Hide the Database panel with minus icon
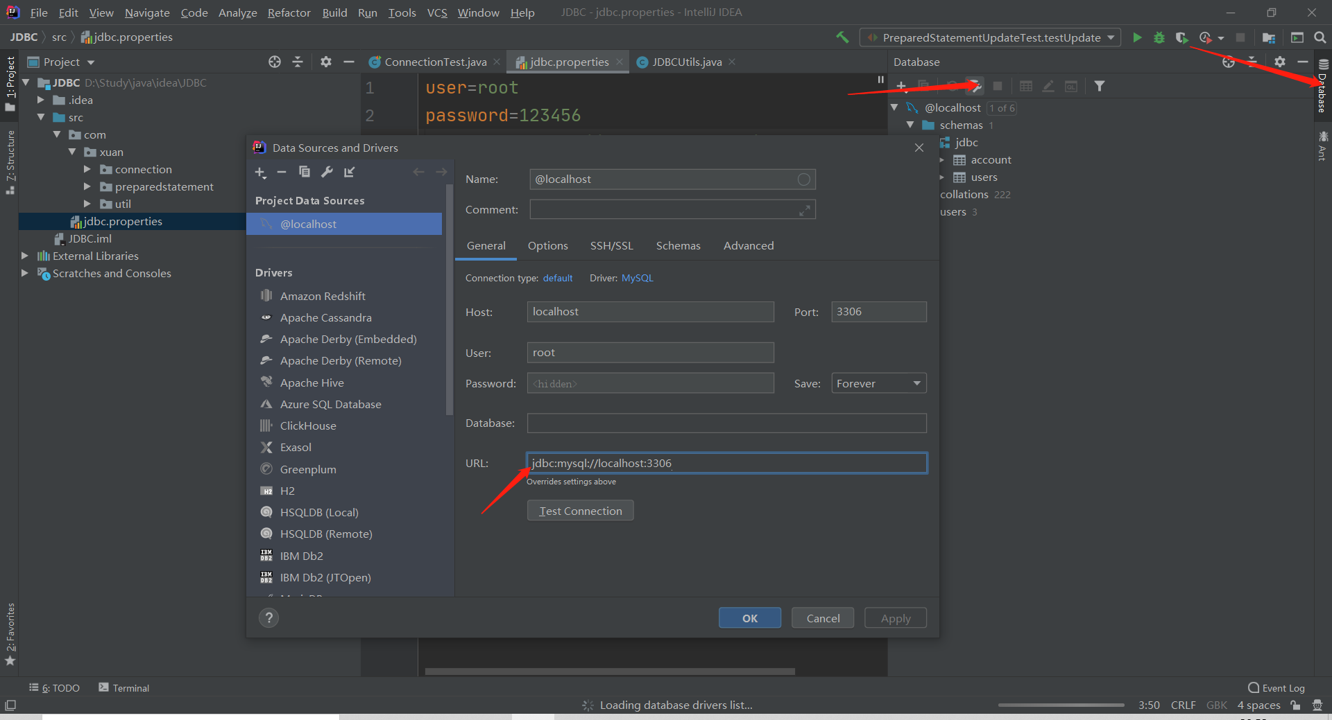The image size is (1332, 720). (1303, 62)
